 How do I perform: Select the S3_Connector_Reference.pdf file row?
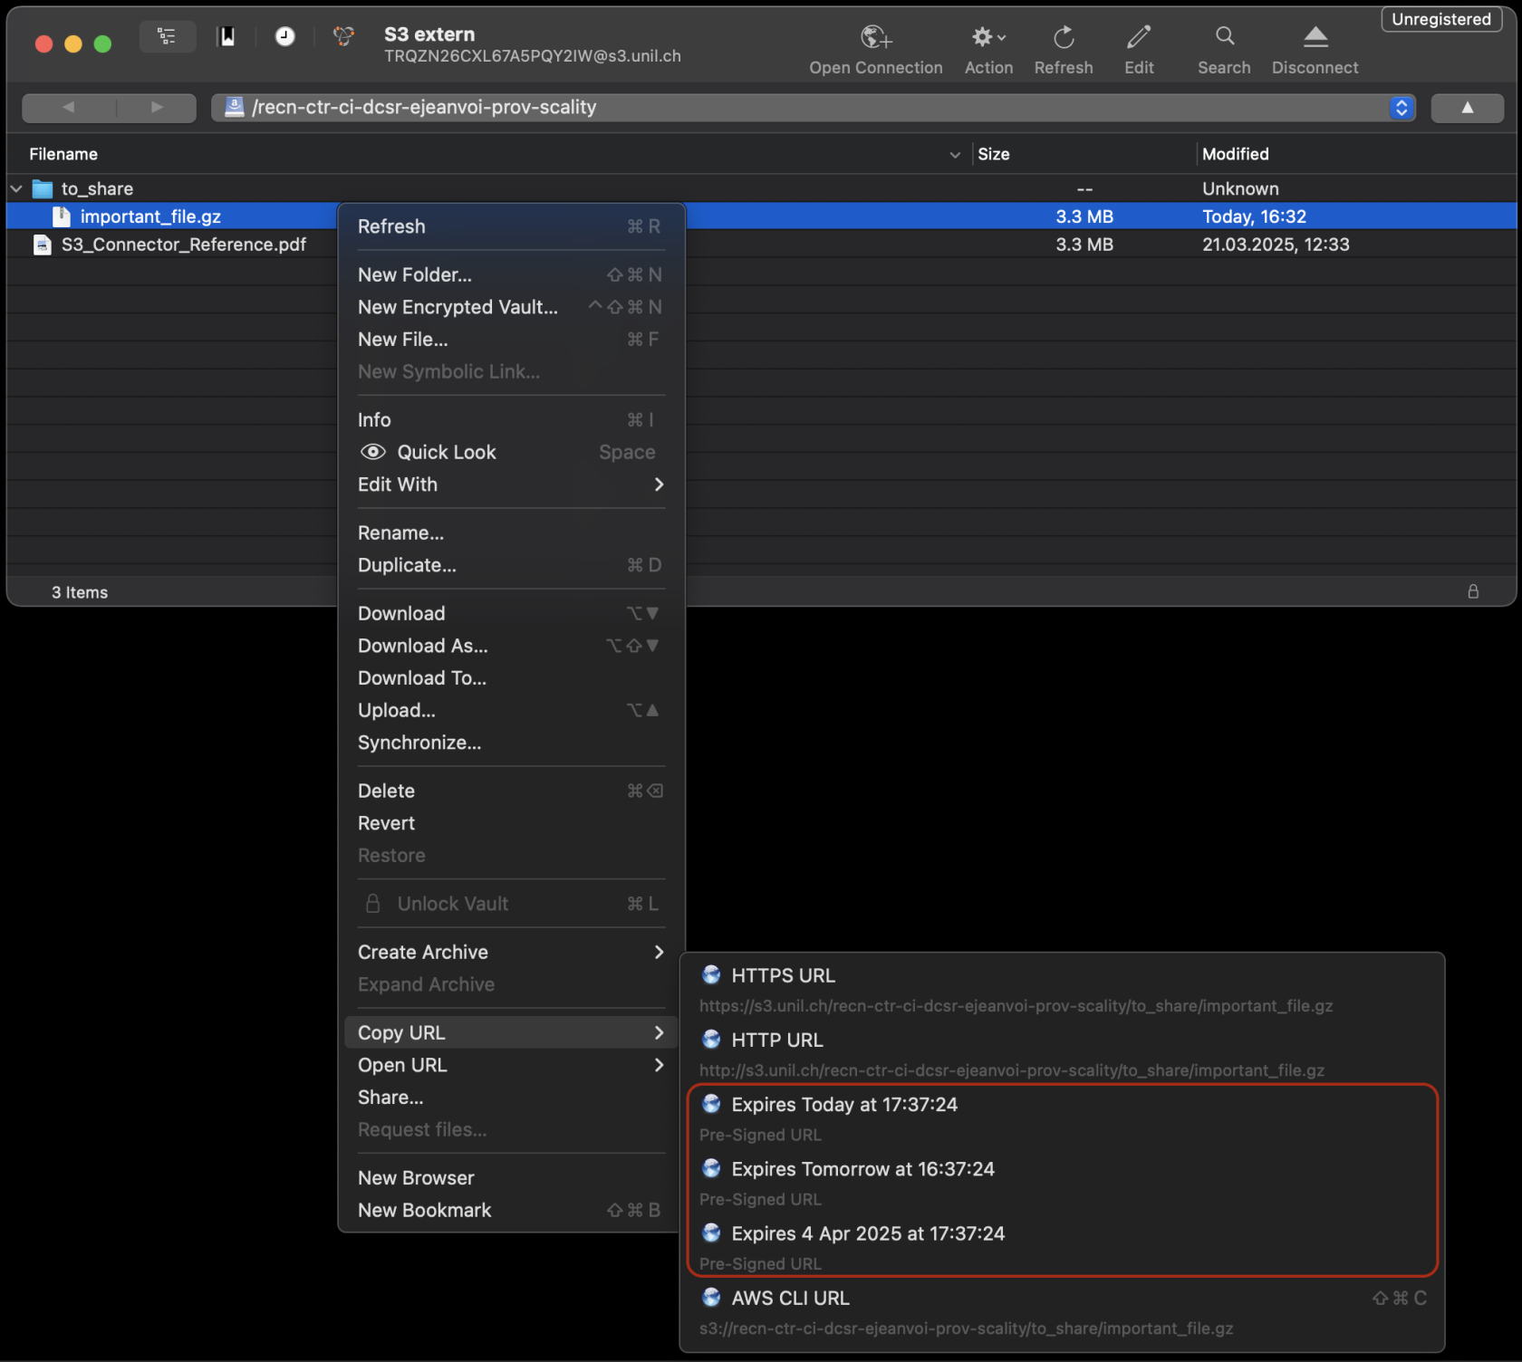point(184,245)
